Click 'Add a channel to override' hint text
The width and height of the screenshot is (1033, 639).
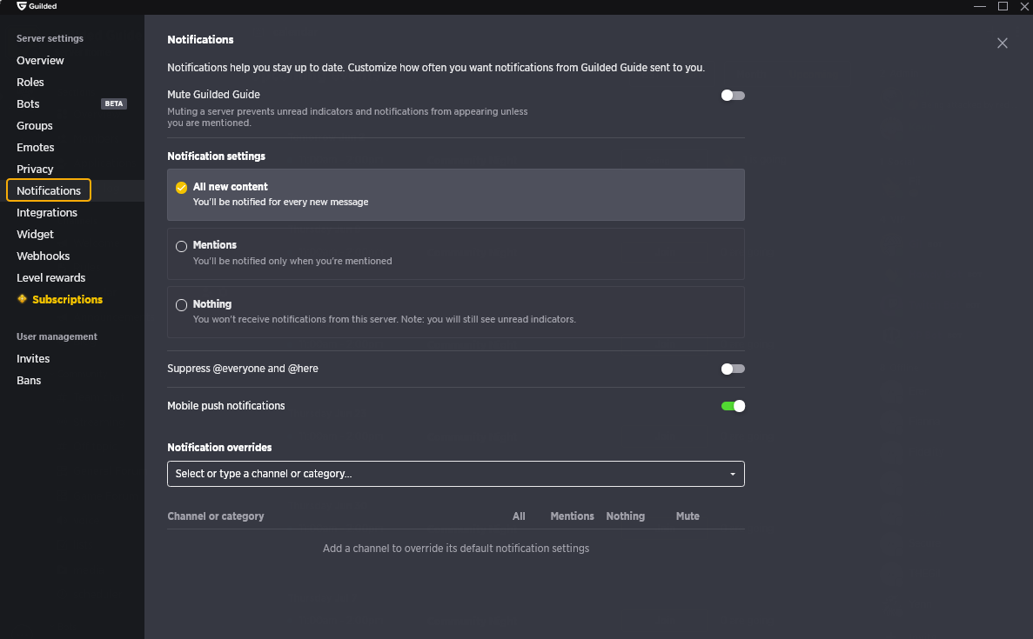[x=456, y=549]
